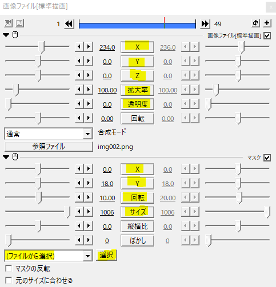This screenshot has width=276, height=287.
Task: Collapse the 画像ファイル section with its triangle
Action: [x=6, y=35]
